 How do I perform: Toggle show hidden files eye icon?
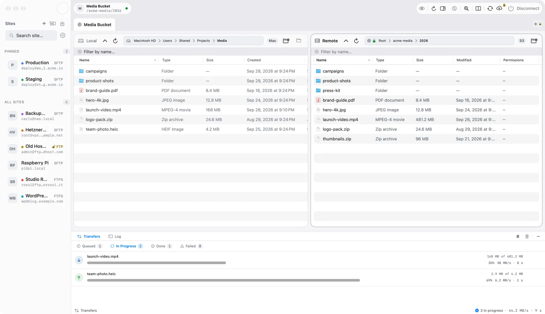coord(422,9)
